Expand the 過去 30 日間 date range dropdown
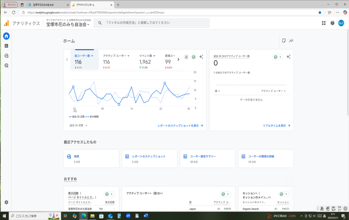Viewport: 349px width, 220px height. (79, 126)
